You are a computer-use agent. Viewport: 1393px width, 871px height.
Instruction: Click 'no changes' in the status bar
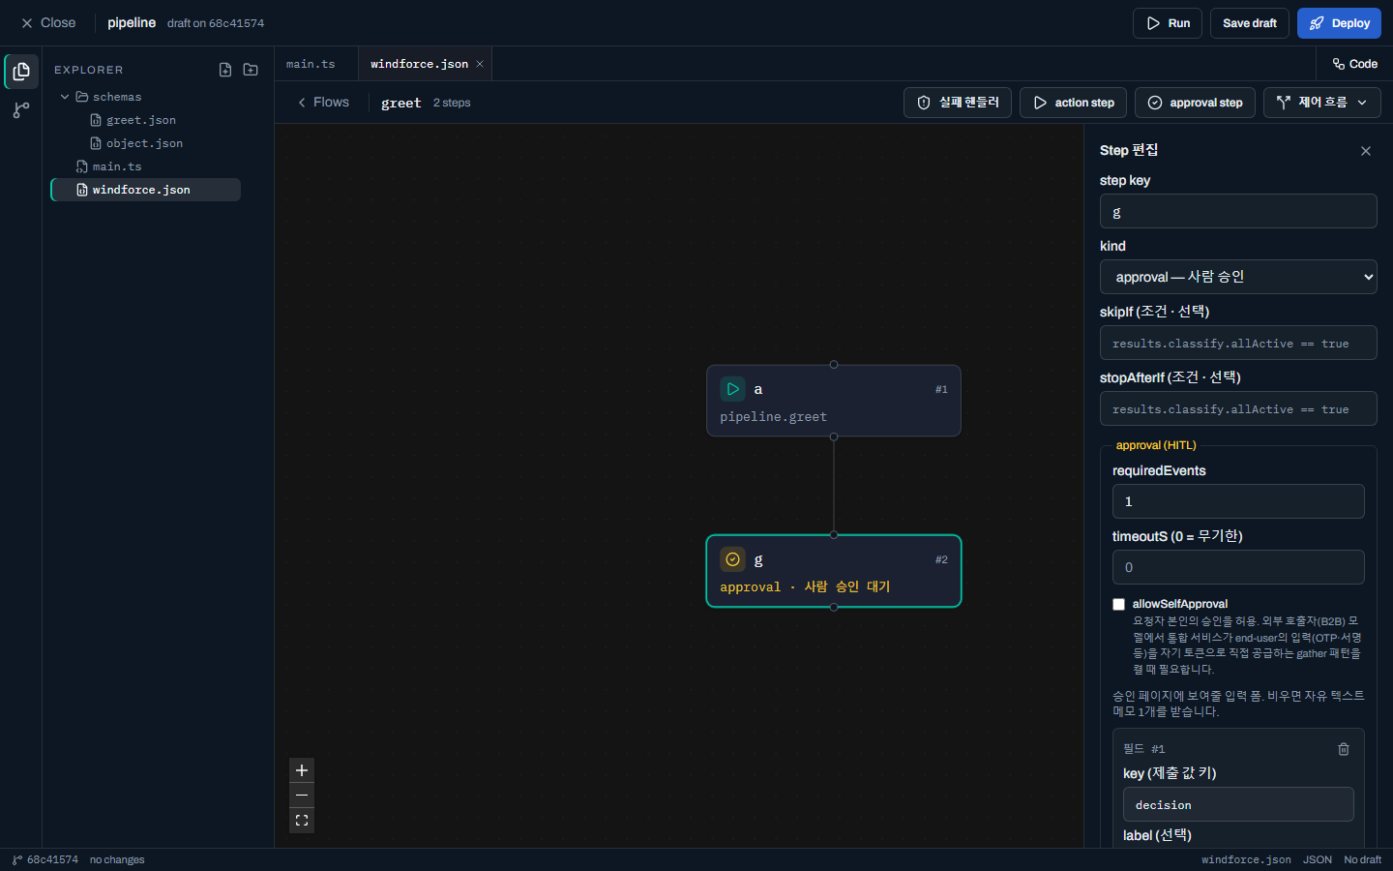117,859
